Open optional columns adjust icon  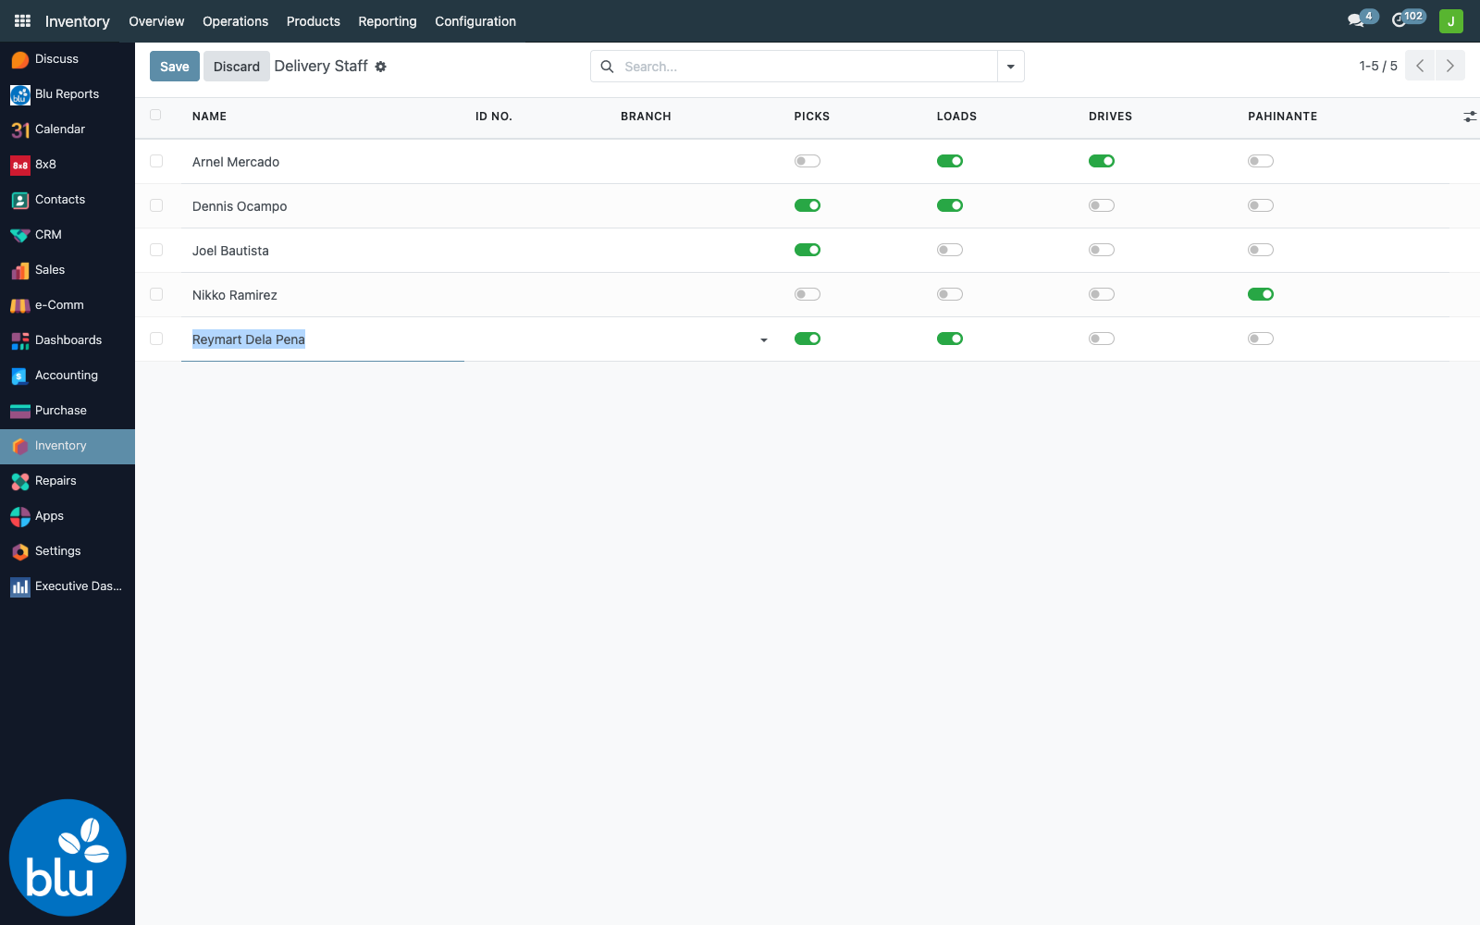(x=1470, y=117)
